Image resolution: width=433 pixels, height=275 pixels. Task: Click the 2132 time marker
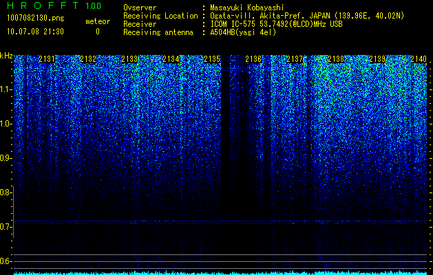pos(88,58)
